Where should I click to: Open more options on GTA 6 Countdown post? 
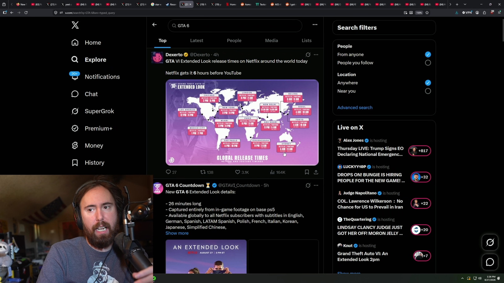(x=316, y=186)
